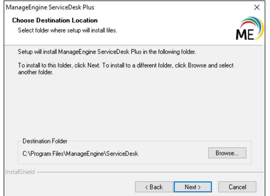Proceed by clicking the Next button
Screen dimensions: 270x196
coord(193,187)
